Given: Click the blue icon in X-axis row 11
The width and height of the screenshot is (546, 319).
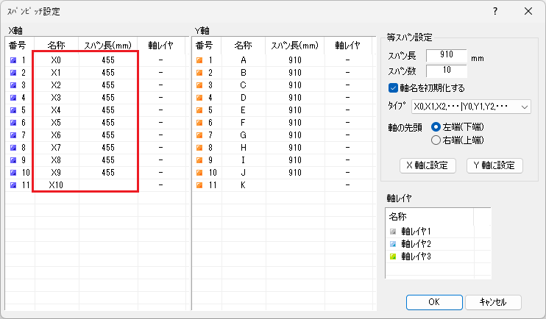Looking at the screenshot, I should click(x=13, y=184).
